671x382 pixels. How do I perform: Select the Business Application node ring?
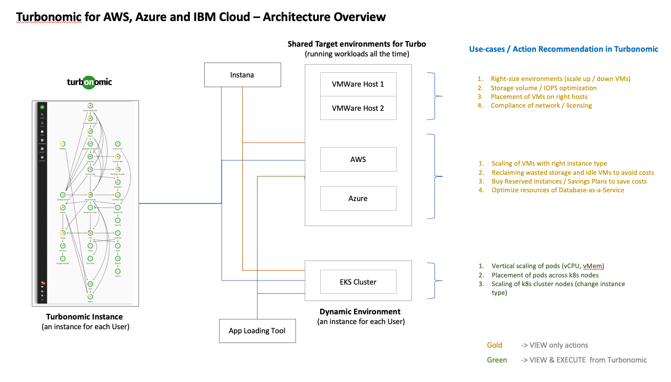[x=90, y=106]
